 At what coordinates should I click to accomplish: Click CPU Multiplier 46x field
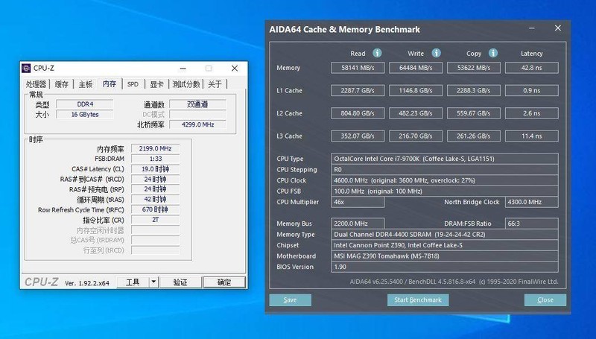tap(358, 202)
